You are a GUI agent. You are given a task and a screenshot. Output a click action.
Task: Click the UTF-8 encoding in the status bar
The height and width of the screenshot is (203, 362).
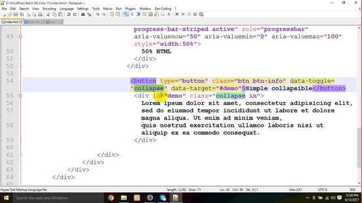(322, 189)
